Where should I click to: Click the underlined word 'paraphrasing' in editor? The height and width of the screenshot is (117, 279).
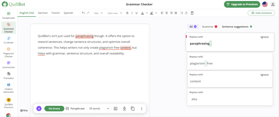point(84,36)
